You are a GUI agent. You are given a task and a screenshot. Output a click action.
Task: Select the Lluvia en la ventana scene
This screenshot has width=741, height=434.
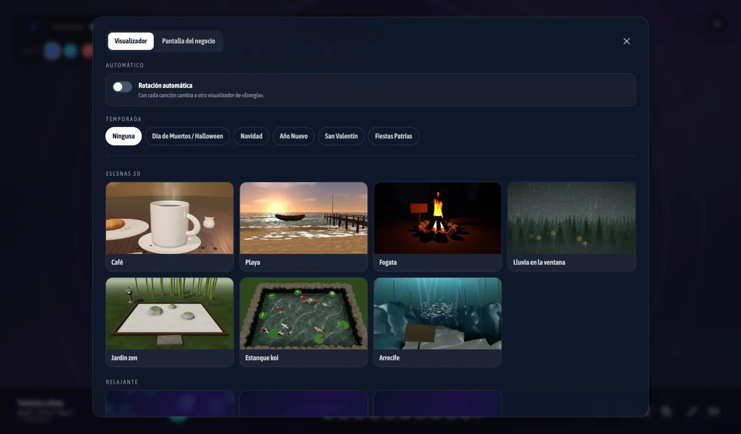click(571, 227)
